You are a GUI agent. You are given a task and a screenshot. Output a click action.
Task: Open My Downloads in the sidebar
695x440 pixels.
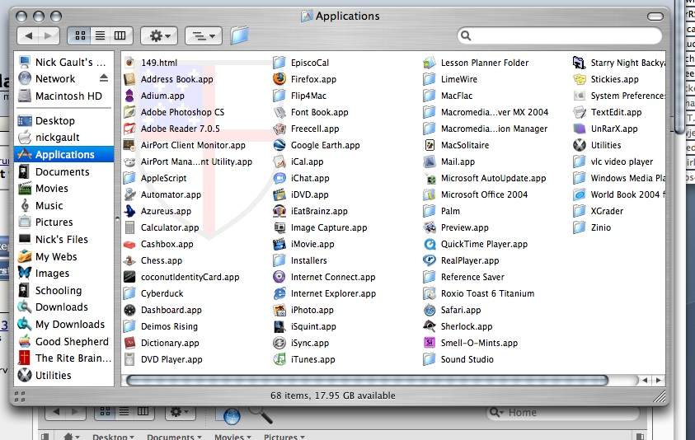pyautogui.click(x=64, y=325)
